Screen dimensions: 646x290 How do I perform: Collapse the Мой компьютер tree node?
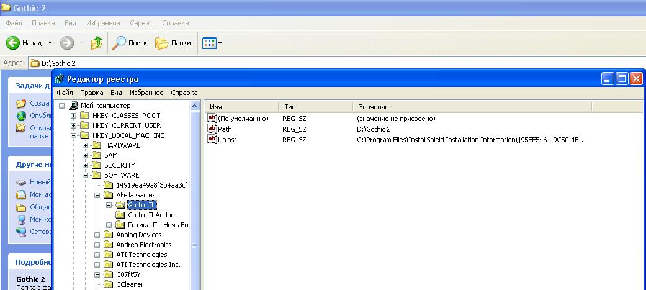62,106
